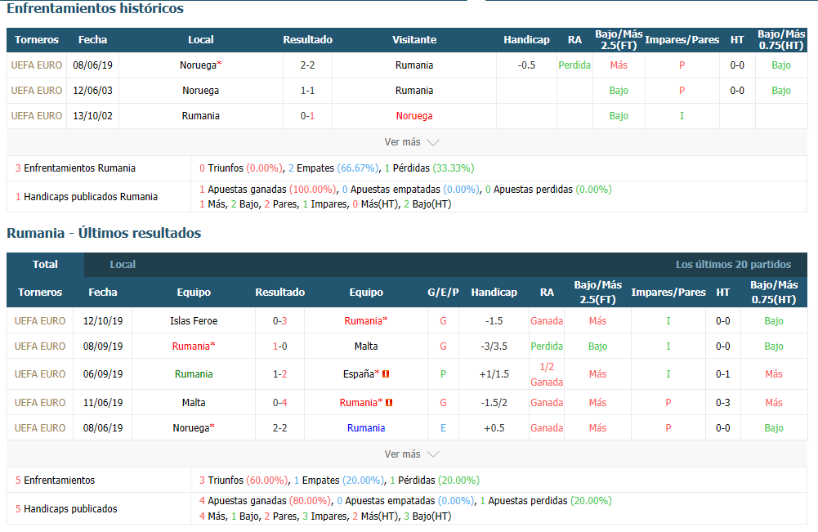Screen dimensions: 818x532
Task: Click date 12/06/03 in historical table
Action: tap(92, 90)
